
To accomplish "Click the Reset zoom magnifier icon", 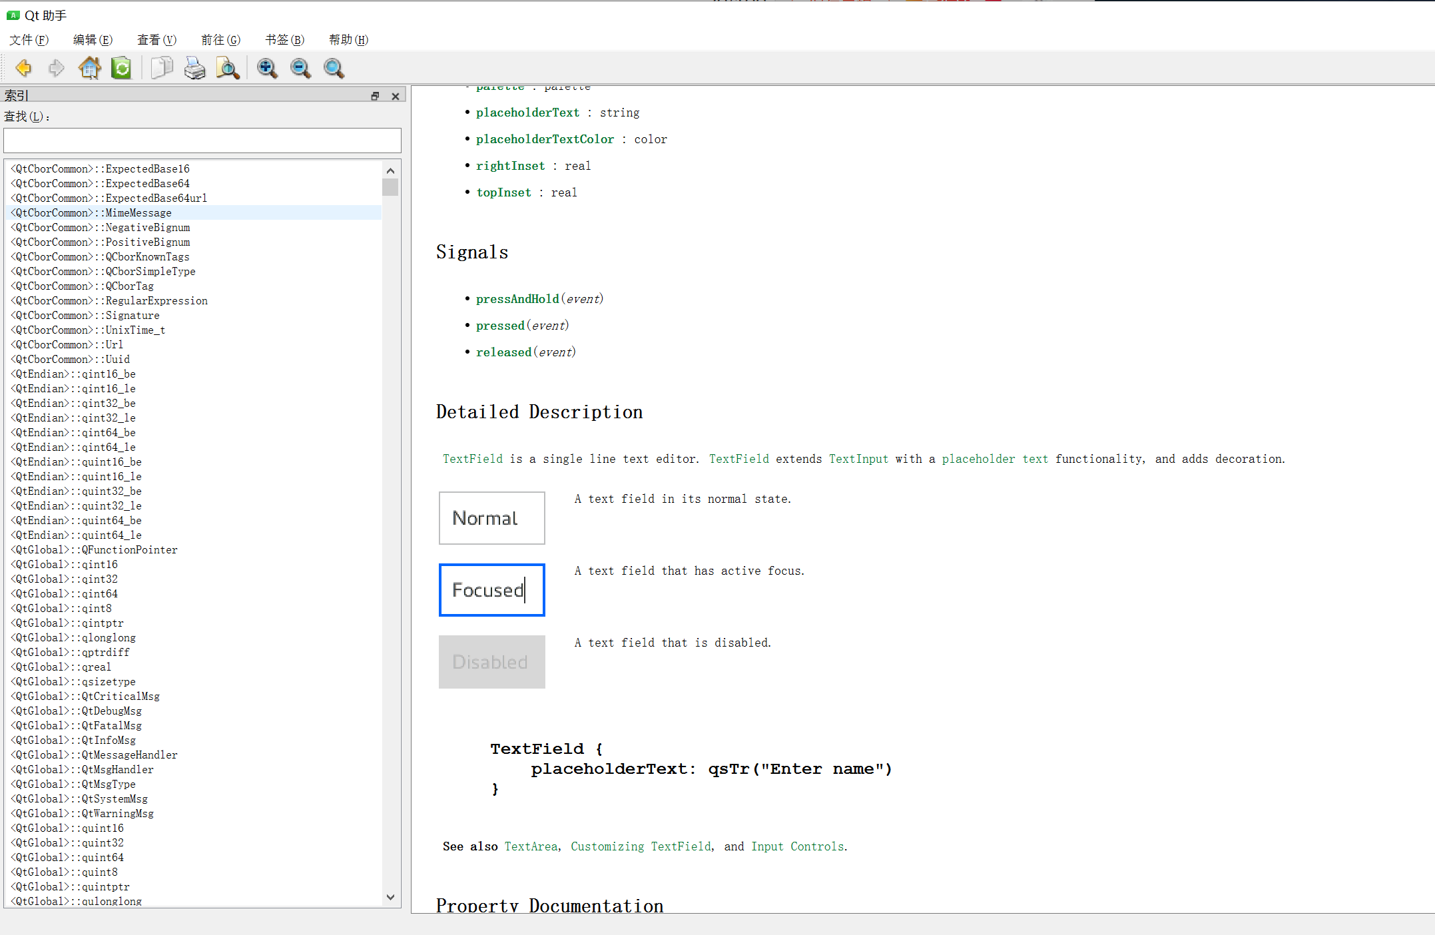I will pos(334,68).
